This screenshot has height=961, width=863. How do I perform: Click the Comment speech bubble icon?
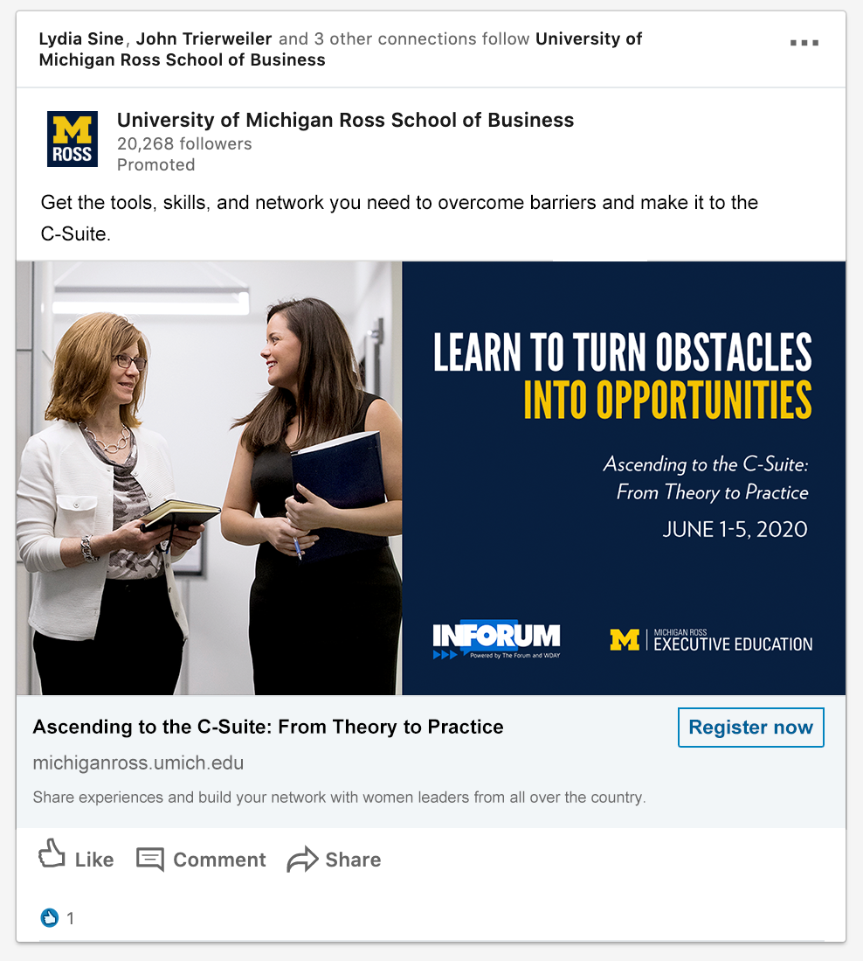click(150, 860)
